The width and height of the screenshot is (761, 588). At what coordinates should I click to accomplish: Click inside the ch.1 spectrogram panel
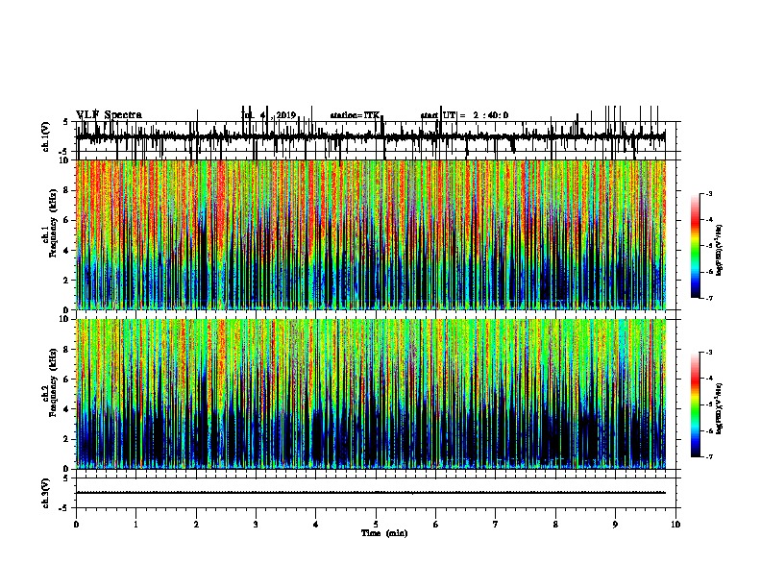click(x=371, y=234)
